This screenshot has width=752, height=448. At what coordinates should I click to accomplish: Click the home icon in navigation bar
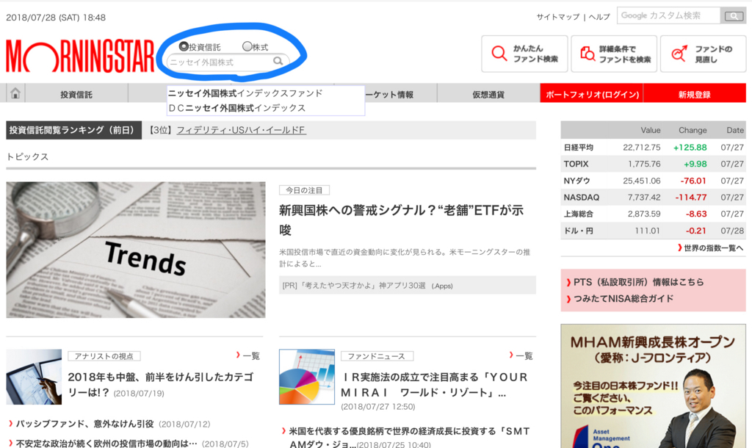tap(15, 93)
